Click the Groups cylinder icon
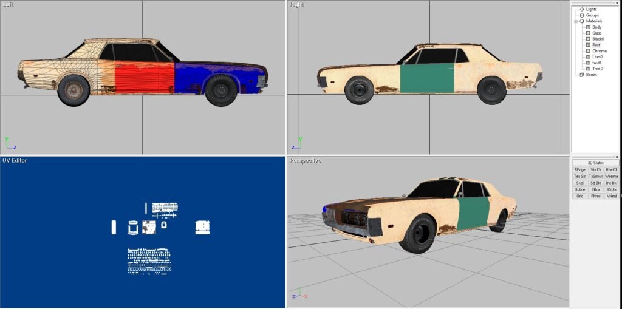Viewport: 622px width, 309px height. point(581,15)
